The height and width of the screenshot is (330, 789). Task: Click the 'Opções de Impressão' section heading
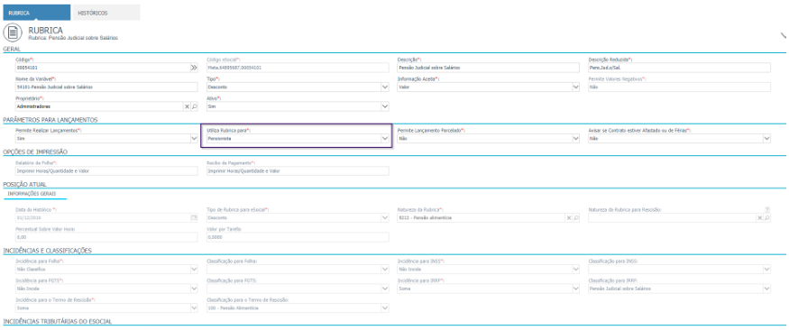(x=35, y=151)
